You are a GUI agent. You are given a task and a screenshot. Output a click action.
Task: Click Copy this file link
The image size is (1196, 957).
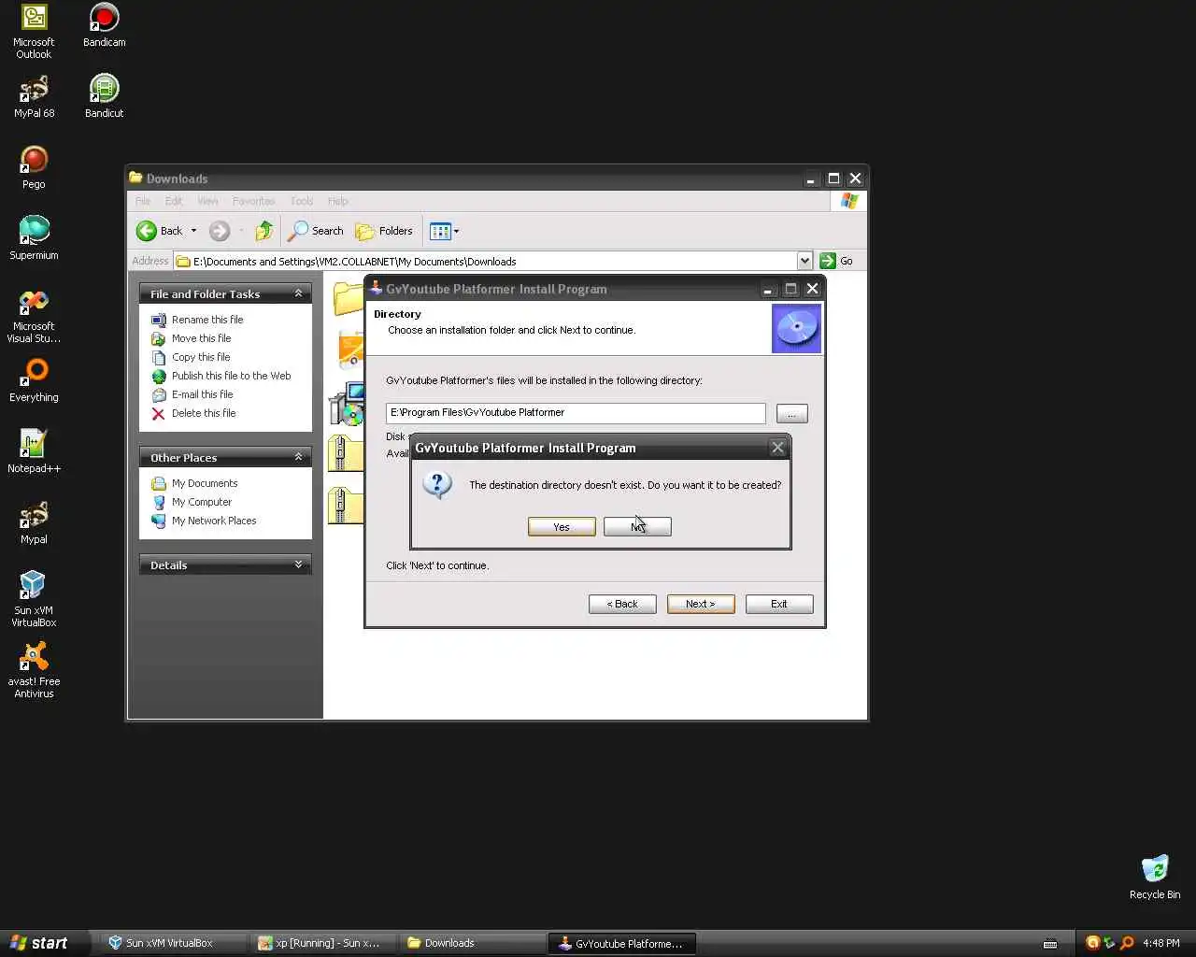click(x=201, y=357)
